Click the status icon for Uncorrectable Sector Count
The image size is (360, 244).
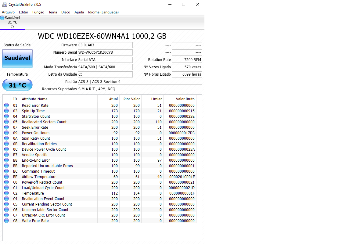point(6,210)
